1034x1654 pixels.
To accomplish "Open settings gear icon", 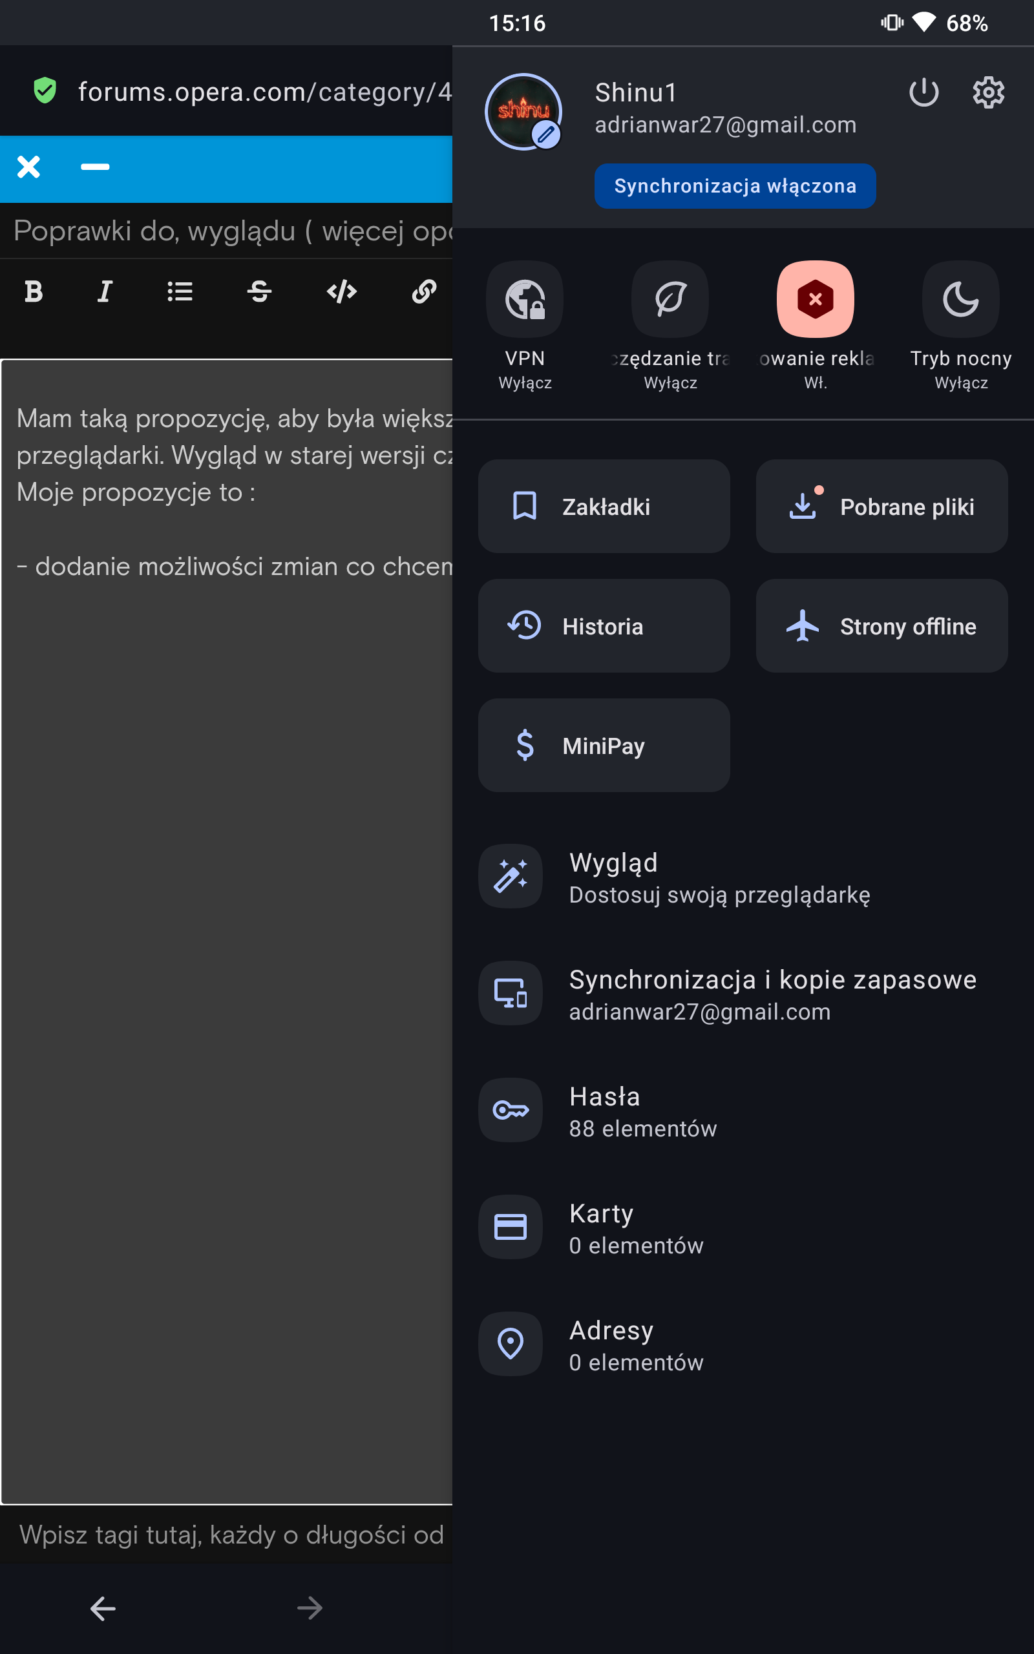I will [x=988, y=92].
